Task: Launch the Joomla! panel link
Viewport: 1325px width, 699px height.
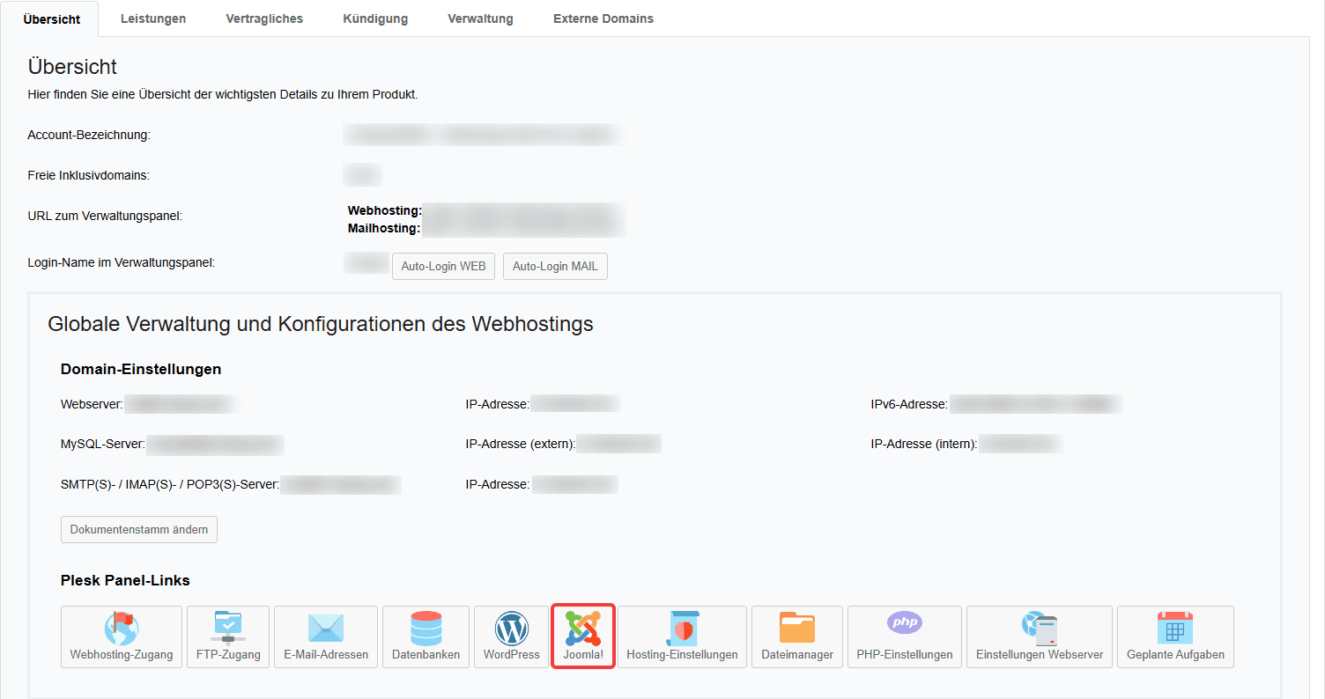Action: 583,636
